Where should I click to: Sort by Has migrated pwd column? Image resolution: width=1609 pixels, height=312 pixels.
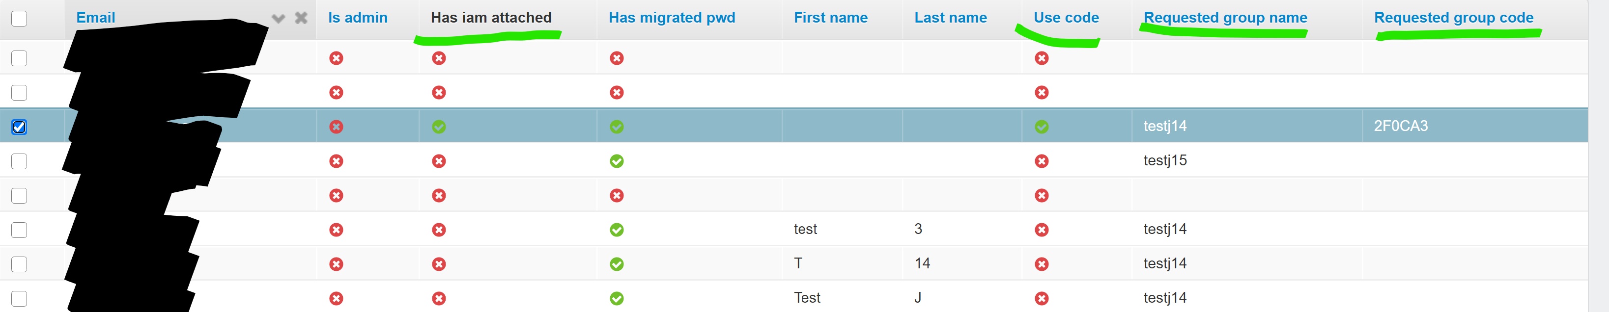click(672, 18)
